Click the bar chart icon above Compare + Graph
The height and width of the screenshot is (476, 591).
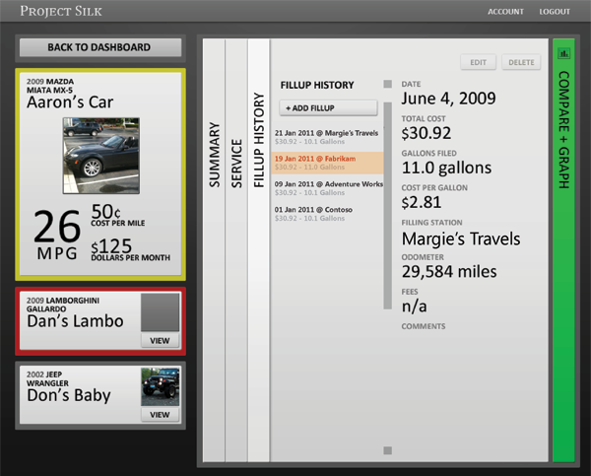coord(563,53)
